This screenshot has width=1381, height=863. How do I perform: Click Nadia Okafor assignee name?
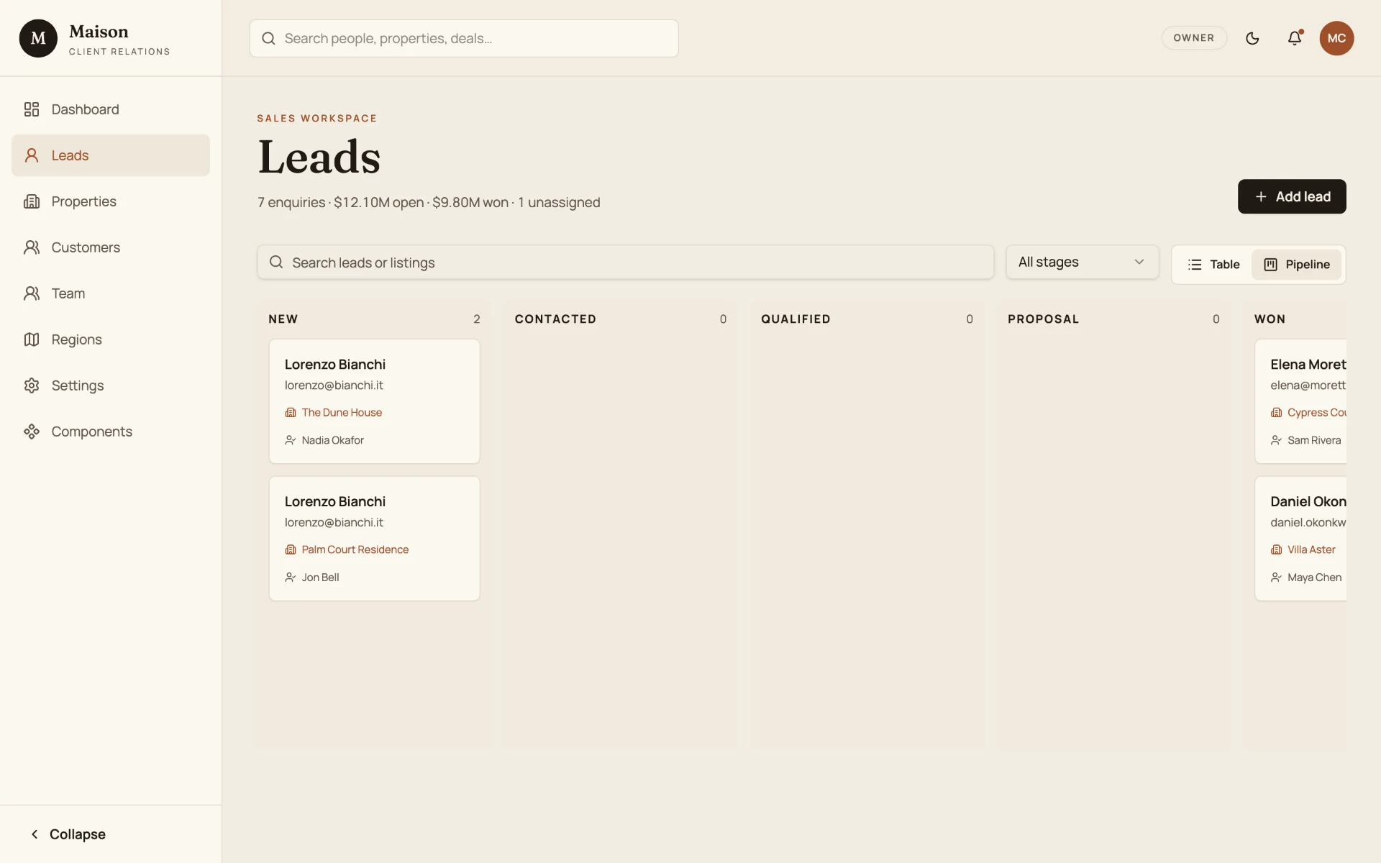click(333, 440)
